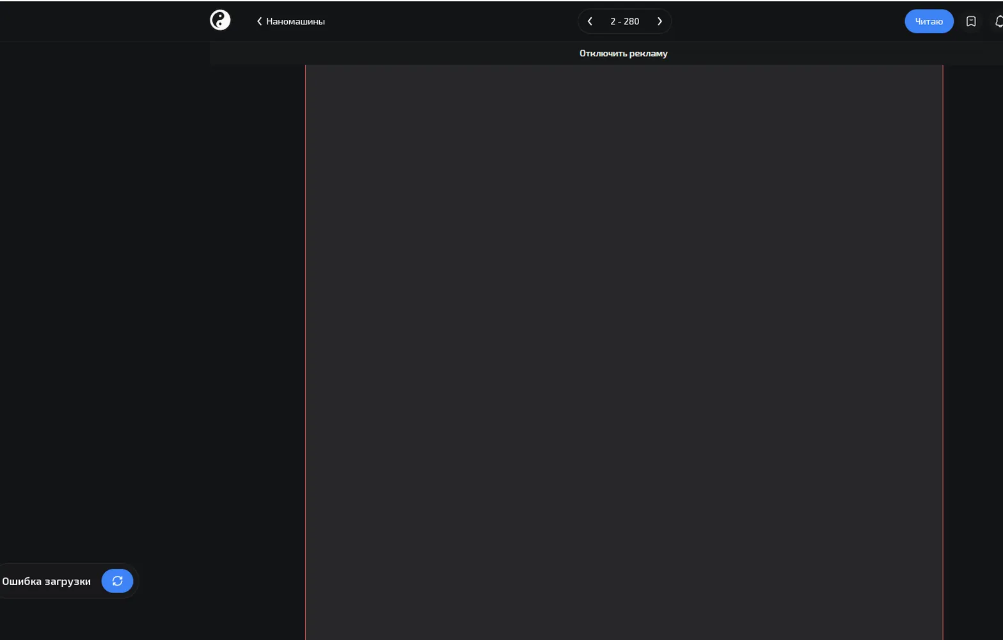
Task: Open notifications via the bell icon
Action: pos(999,21)
